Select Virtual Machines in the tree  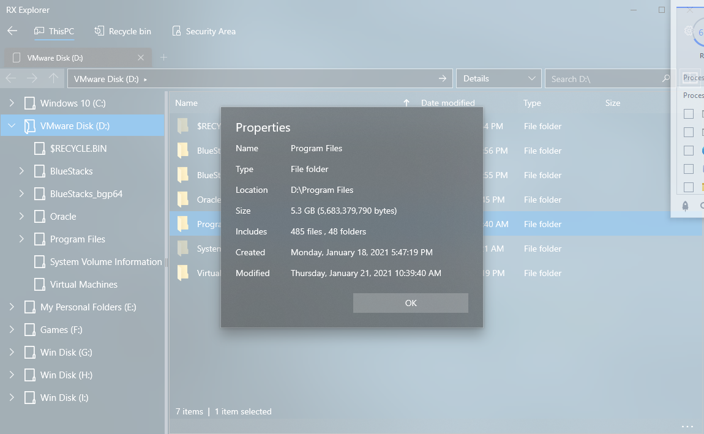click(x=83, y=285)
